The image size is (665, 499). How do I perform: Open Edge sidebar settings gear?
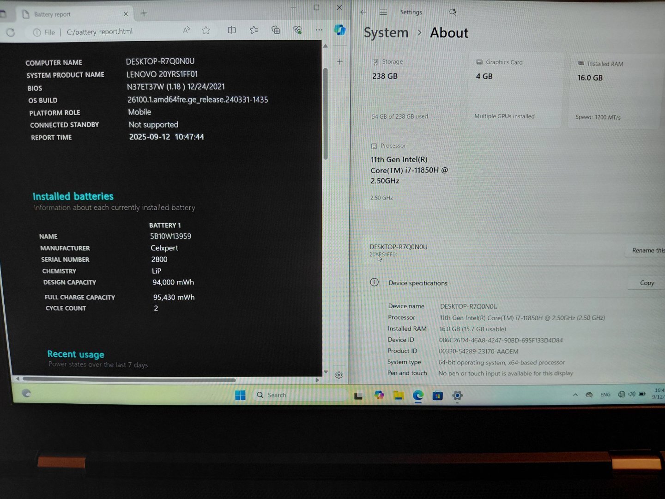coord(339,375)
